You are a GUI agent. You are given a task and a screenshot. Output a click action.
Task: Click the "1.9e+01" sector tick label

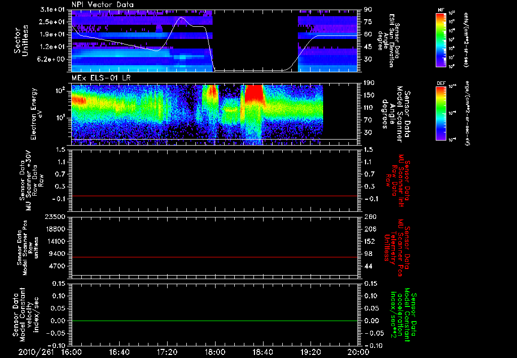click(53, 34)
